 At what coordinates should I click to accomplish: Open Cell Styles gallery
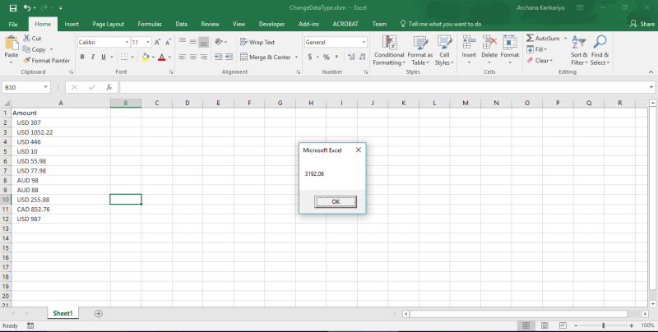[444, 50]
